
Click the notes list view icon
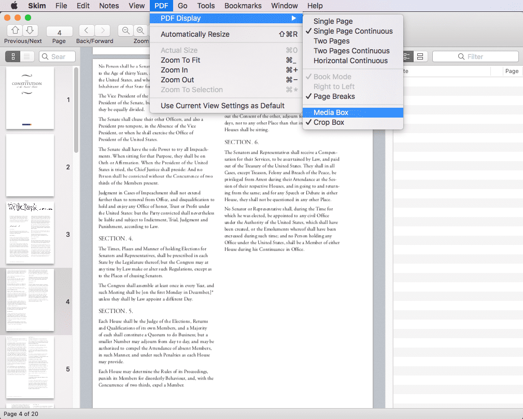tap(407, 56)
